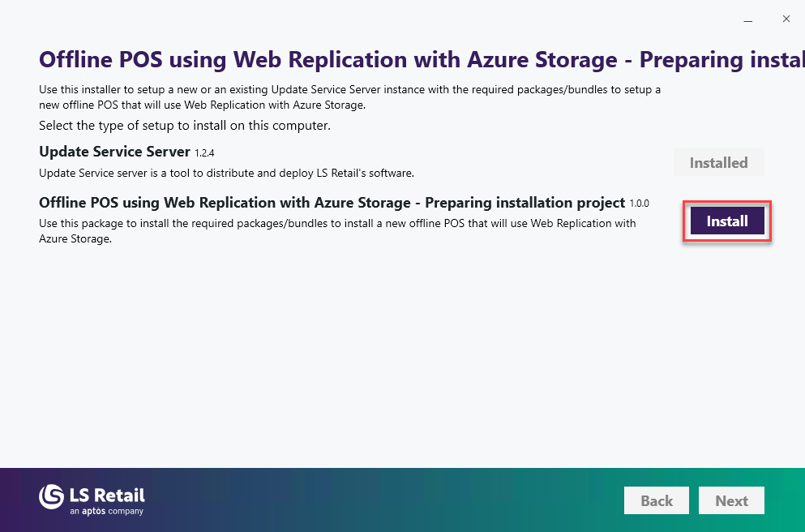This screenshot has height=532, width=805.
Task: Click the LS Retail wordmark text
Action: tap(107, 494)
